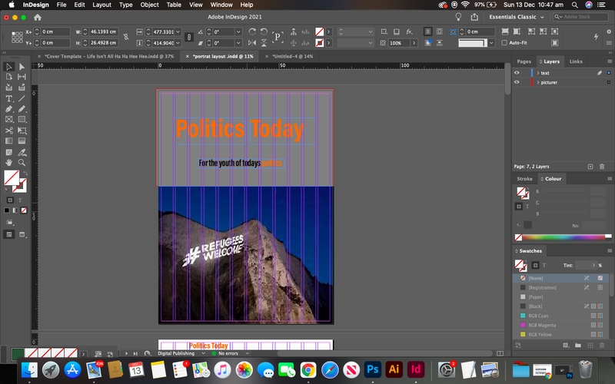Select the Scissors tool
Image resolution: width=615 pixels, height=384 pixels.
click(8, 131)
